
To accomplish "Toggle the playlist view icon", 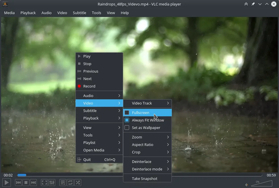I will 63,182.
